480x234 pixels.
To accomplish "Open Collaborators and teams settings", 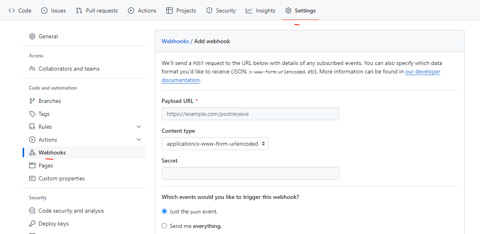I will coord(69,69).
